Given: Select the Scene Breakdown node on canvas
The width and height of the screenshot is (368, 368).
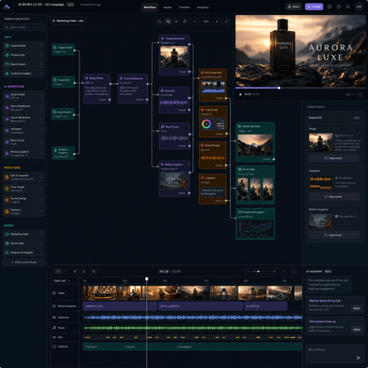Looking at the screenshot, I should (x=133, y=88).
